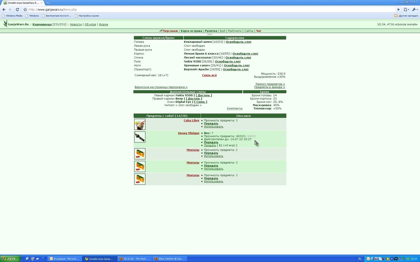Image resolution: width=420 pixels, height=262 pixels.
Task: Click Снять всё link
Action: pyautogui.click(x=210, y=75)
